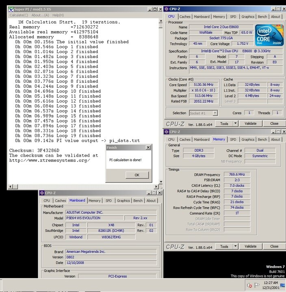Click the Multiplier value x 10.0
Viewport: 286px width, 292px height.
coord(204,90)
